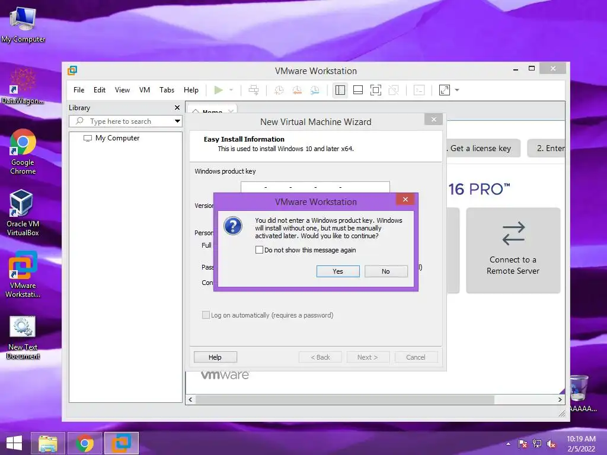Open Chrome from the taskbar
The height and width of the screenshot is (455, 607).
[85, 443]
